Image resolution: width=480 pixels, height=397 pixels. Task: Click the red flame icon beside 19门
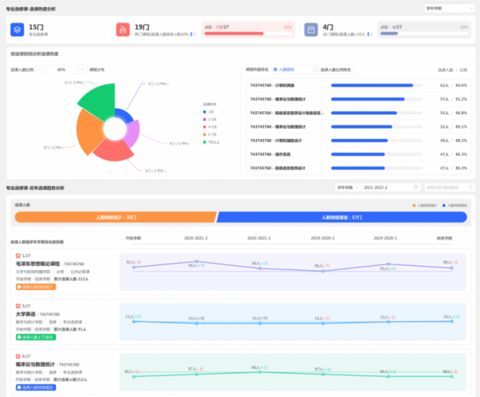tap(122, 30)
